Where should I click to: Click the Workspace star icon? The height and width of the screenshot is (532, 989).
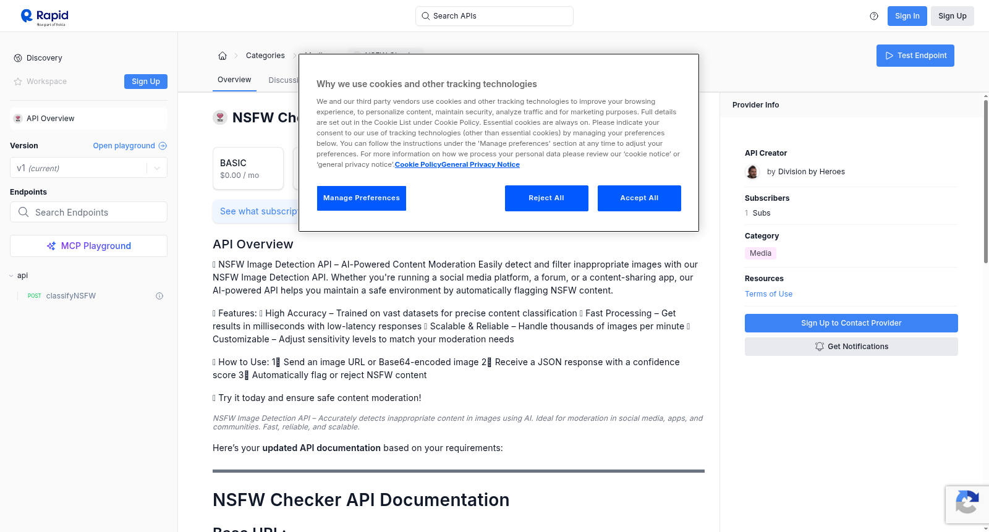(x=18, y=82)
